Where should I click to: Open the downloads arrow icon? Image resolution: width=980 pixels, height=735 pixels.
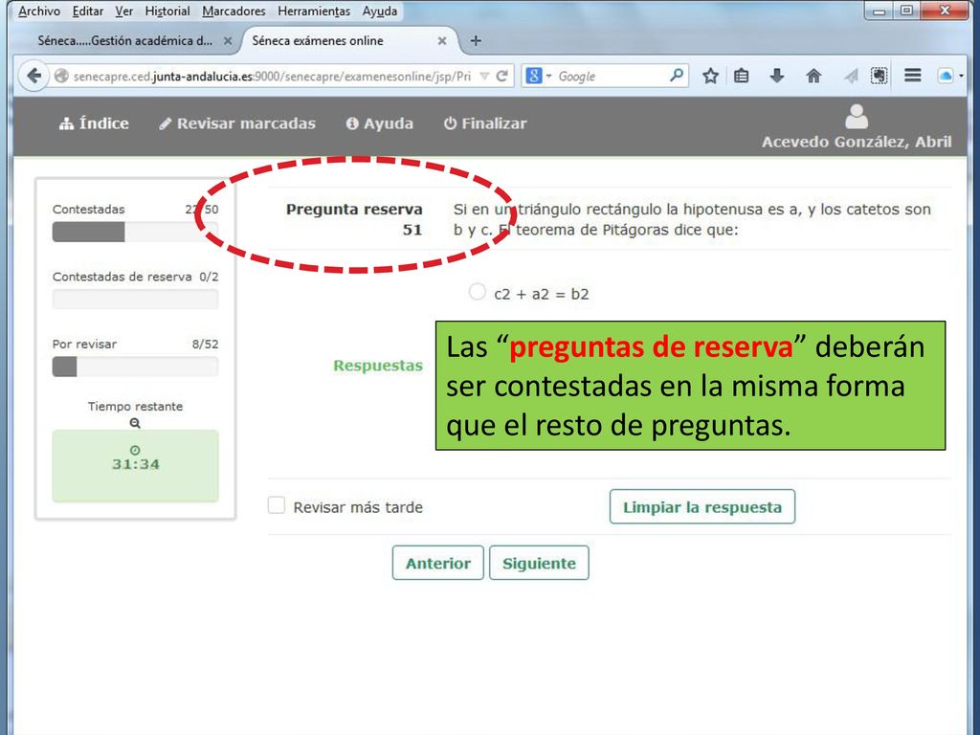tap(777, 77)
